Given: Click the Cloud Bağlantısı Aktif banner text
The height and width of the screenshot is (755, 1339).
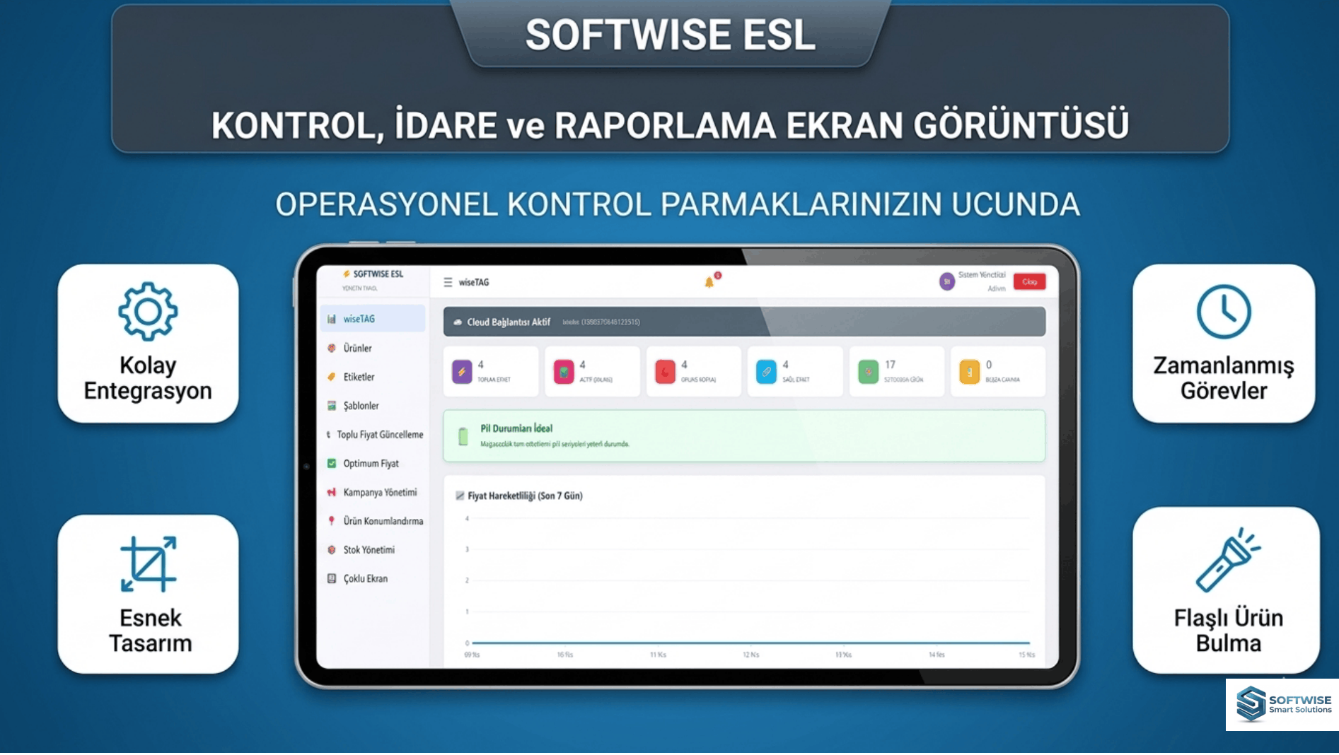Looking at the screenshot, I should click(509, 322).
